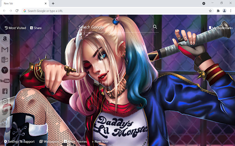Open the YouTube shortcut icon
Screen dimensions: 235x146
(x=5, y=81)
